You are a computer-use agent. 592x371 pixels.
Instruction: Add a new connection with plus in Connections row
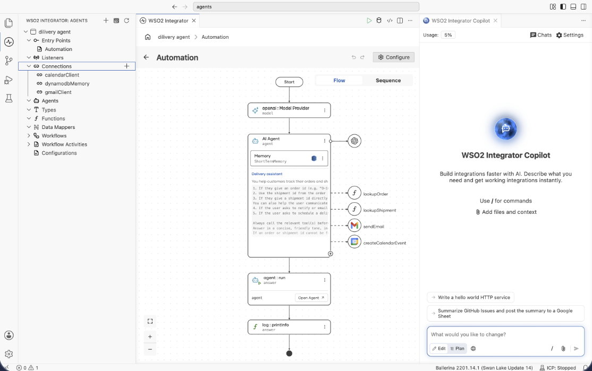(x=126, y=66)
